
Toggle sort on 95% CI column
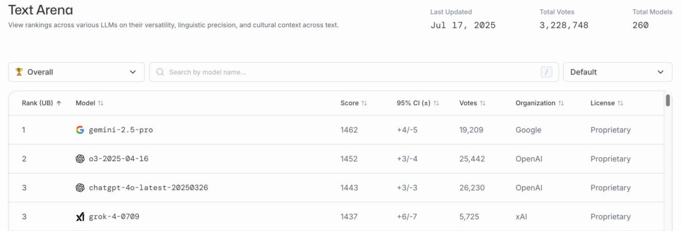[418, 103]
